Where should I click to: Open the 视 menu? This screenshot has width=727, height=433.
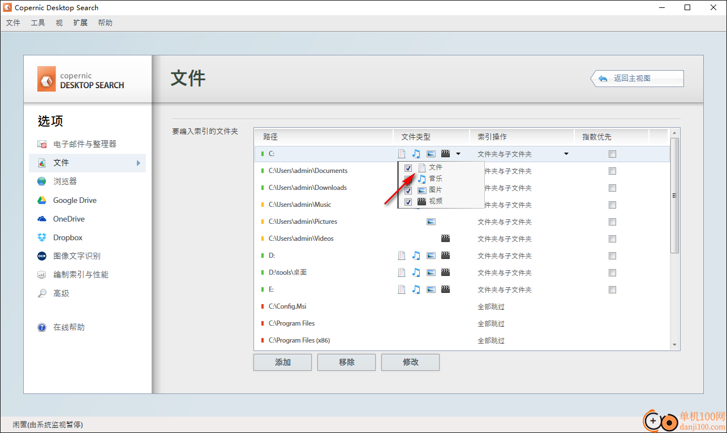[59, 23]
